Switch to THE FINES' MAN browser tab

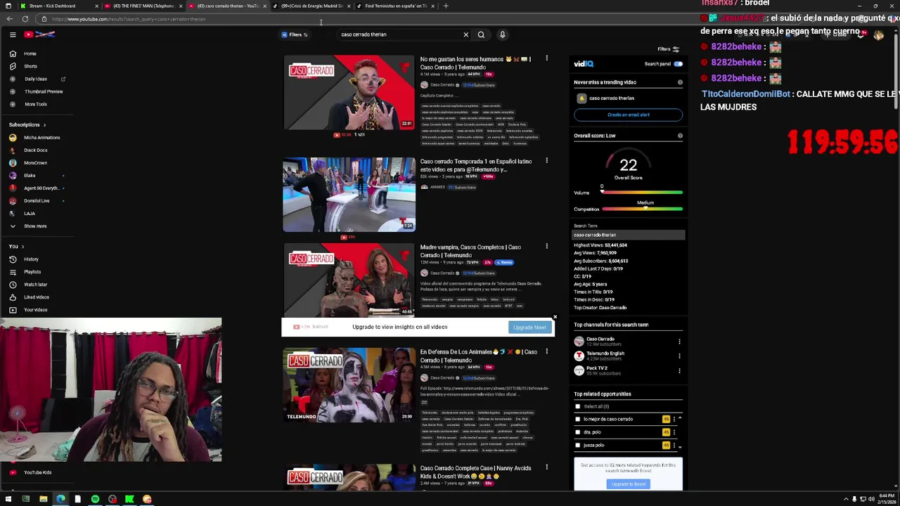(x=143, y=6)
